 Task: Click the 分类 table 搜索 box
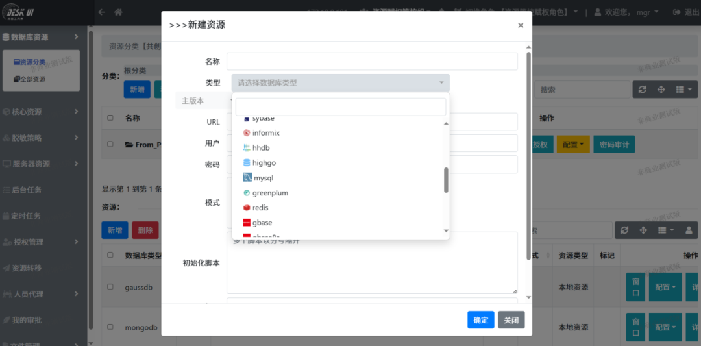pyautogui.click(x=582, y=90)
